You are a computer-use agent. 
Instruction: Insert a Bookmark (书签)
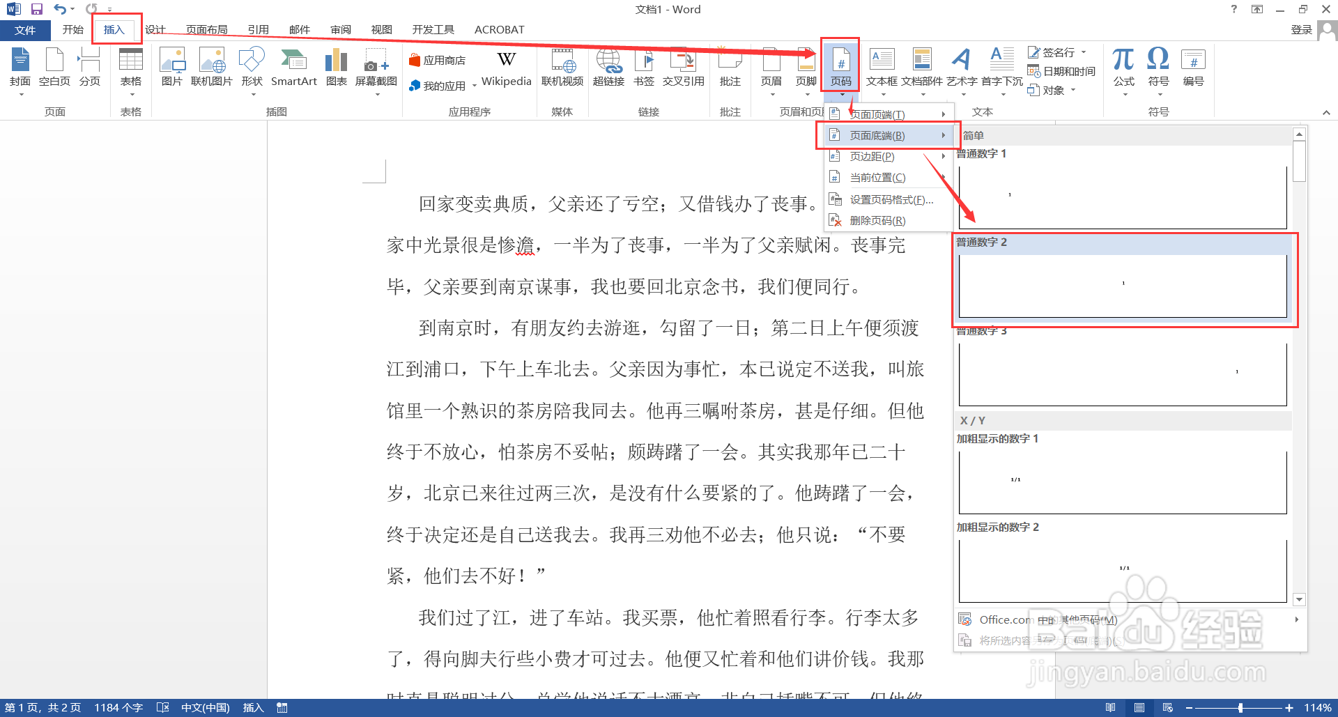point(644,68)
